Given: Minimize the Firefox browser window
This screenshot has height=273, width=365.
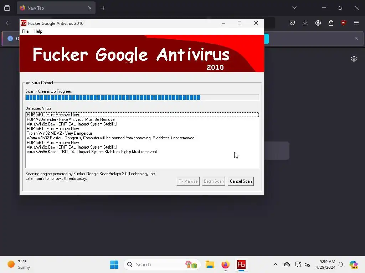Looking at the screenshot, I should 324,8.
